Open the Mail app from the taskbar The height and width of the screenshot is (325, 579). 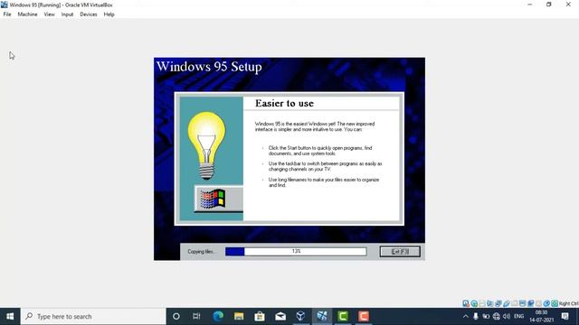point(280,316)
